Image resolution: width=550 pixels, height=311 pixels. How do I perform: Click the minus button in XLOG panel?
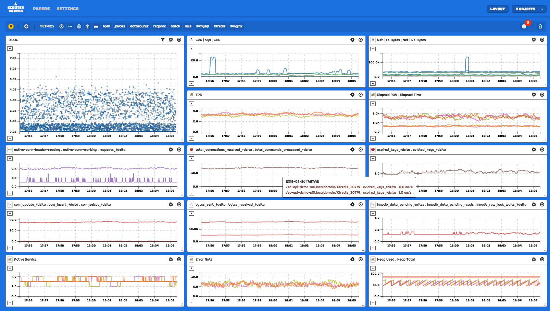tap(10, 138)
